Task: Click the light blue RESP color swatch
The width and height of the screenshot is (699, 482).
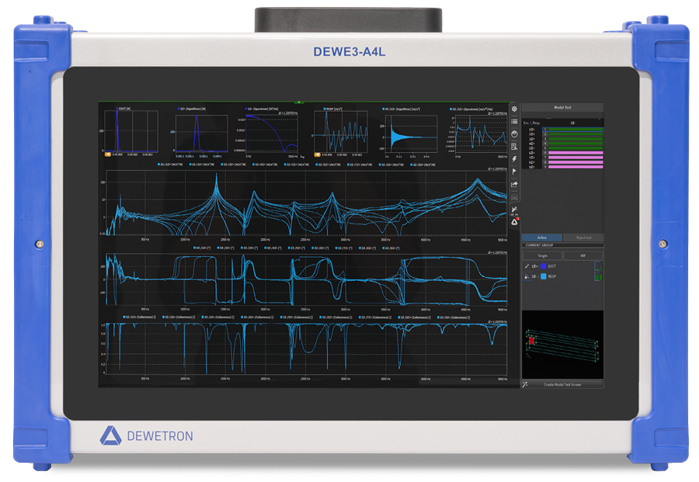Action: (544, 276)
